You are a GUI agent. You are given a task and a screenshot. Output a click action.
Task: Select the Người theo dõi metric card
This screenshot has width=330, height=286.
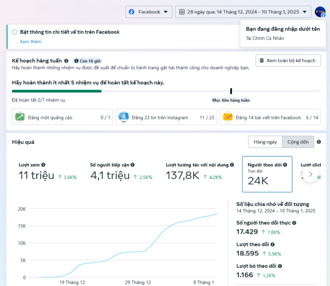[267, 174]
